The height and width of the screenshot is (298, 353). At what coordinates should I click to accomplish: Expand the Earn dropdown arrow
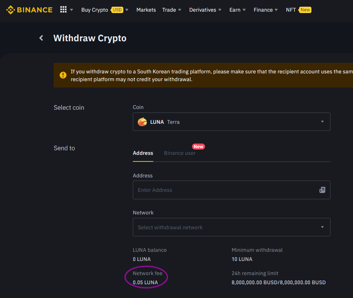tap(244, 10)
